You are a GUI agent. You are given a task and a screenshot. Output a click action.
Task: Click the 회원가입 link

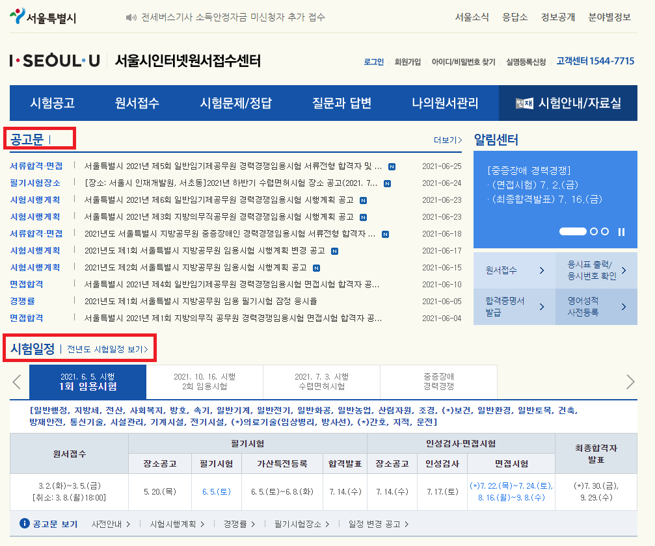point(408,62)
